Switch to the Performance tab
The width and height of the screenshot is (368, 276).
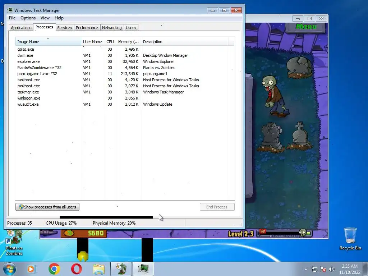pos(87,28)
